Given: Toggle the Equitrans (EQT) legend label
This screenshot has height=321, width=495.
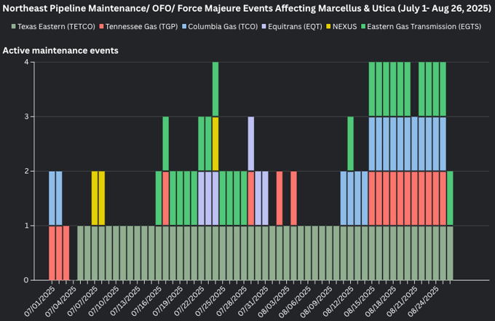Looking at the screenshot, I should 295,27.
